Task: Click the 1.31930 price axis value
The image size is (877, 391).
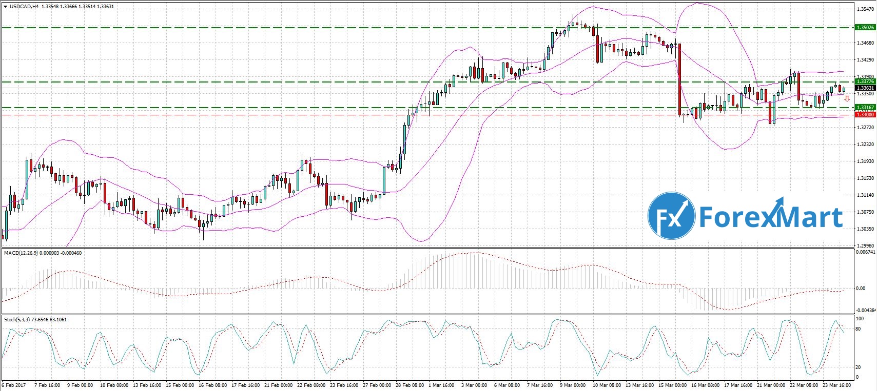Action: (865, 161)
